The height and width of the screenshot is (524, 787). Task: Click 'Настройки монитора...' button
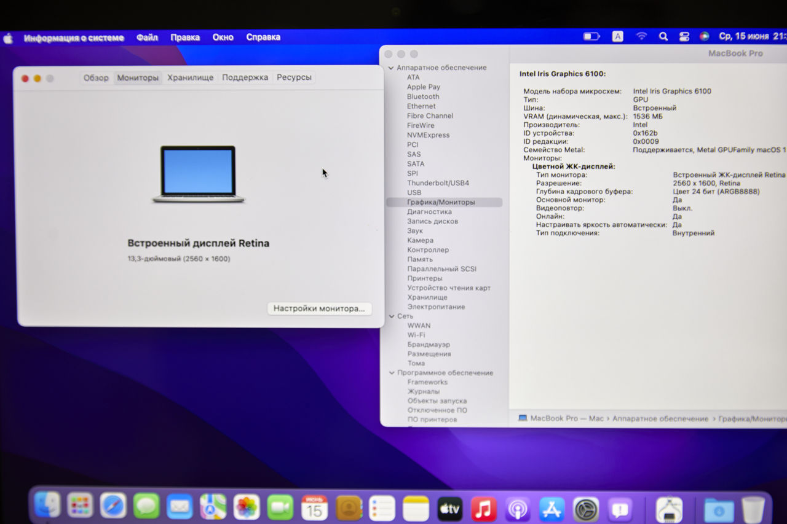click(319, 308)
